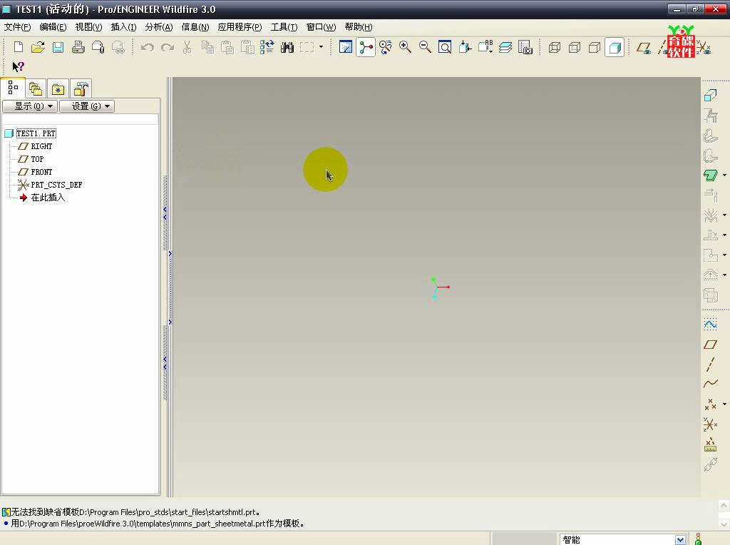Insert an analysis feature from right toolbar
This screenshot has width=730, height=545.
pos(711,444)
